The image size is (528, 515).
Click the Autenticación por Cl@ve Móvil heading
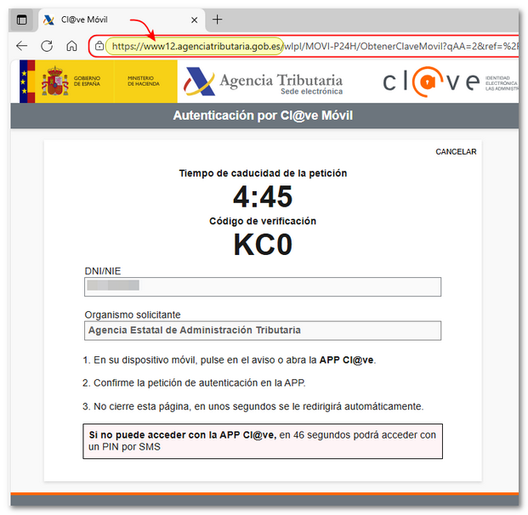pyautogui.click(x=263, y=116)
